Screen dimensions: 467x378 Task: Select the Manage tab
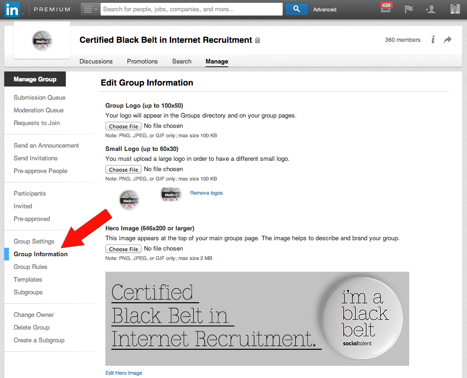pos(217,61)
